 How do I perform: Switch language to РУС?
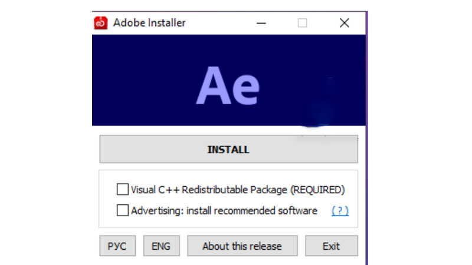(117, 246)
